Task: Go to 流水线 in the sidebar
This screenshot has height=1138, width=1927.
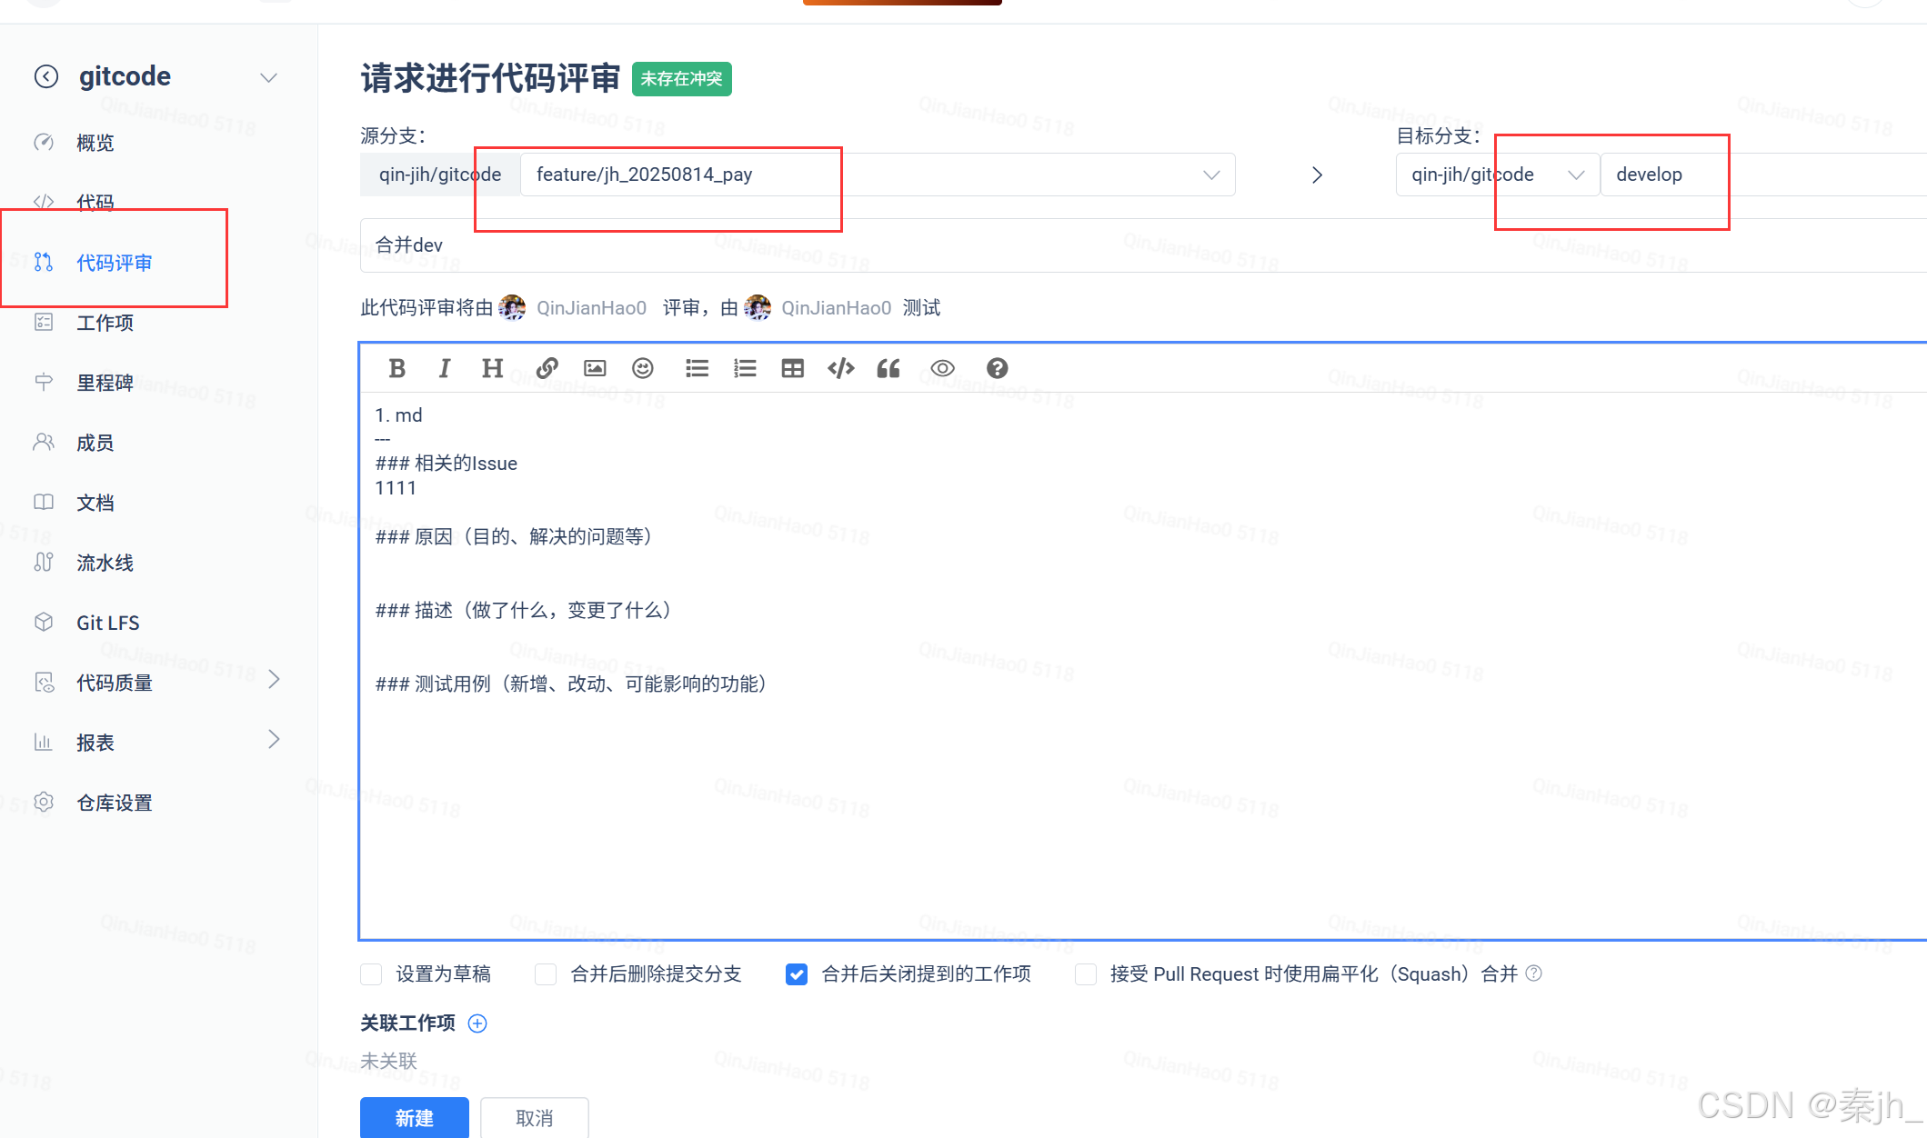Action: click(105, 563)
